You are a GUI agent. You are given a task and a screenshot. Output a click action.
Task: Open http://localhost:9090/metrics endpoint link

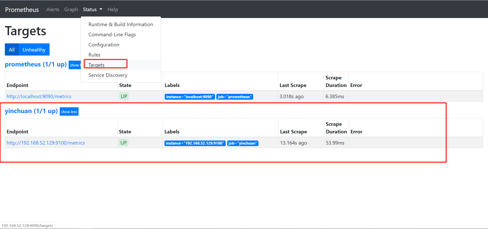click(x=39, y=96)
